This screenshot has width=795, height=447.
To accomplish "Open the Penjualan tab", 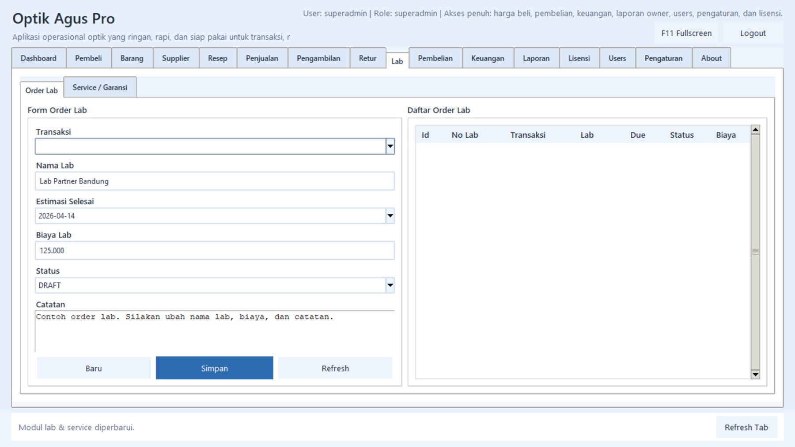I will coord(262,58).
